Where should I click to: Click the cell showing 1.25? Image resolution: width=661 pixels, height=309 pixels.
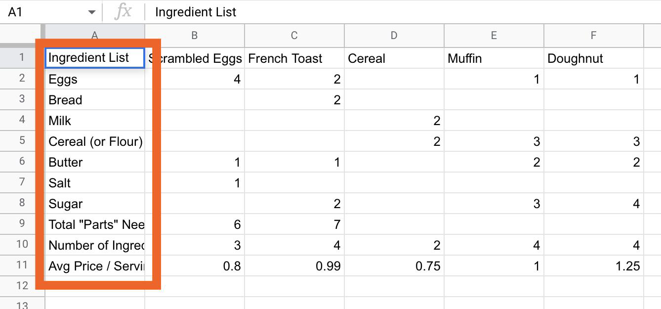(x=594, y=266)
